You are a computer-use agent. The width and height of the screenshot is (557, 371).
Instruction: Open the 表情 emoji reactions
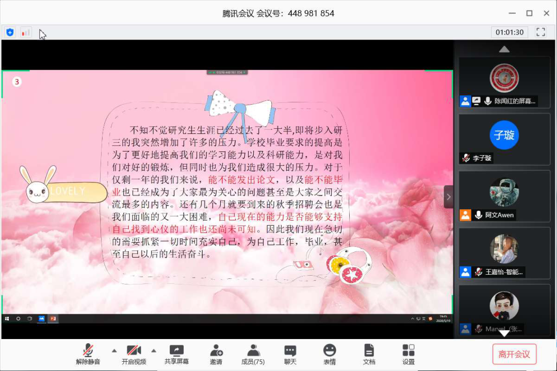point(330,354)
